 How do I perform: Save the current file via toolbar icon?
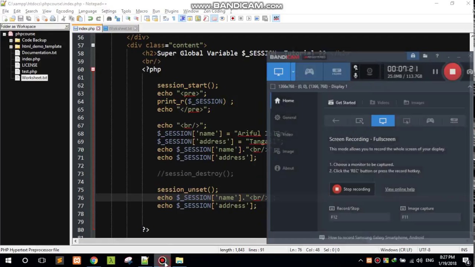click(20, 19)
